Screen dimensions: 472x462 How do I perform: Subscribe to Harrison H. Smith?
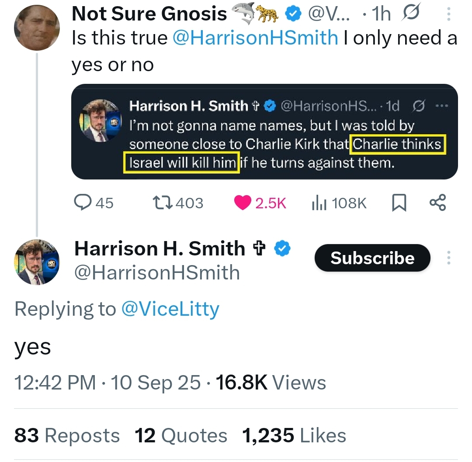(372, 258)
